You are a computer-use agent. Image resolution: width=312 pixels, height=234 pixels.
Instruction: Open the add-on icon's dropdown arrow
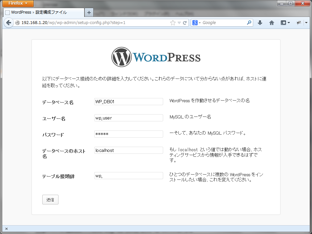coord(306,23)
